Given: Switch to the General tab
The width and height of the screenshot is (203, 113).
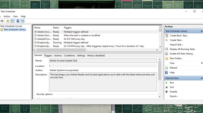Looking at the screenshot, I should tap(38, 55).
